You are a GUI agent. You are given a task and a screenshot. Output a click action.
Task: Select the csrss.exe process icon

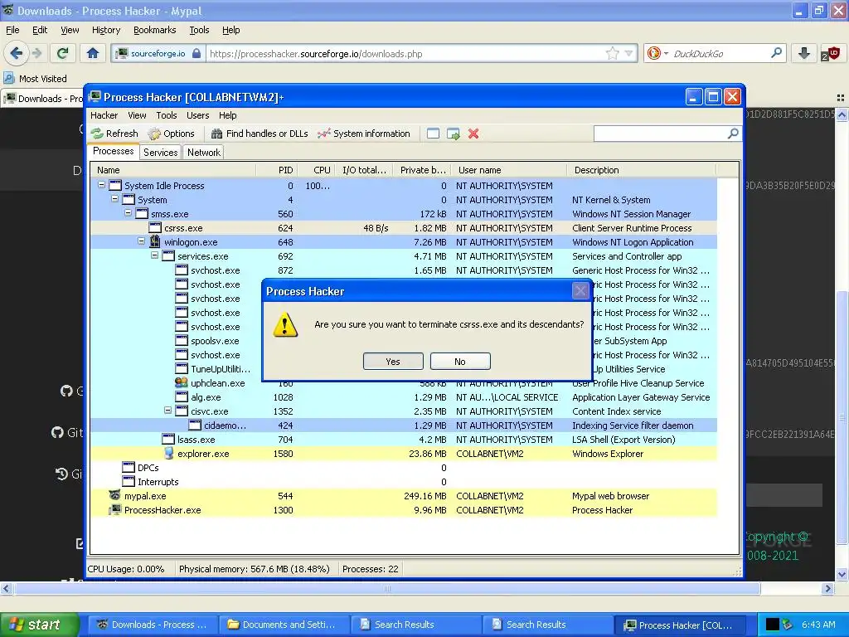(x=155, y=227)
